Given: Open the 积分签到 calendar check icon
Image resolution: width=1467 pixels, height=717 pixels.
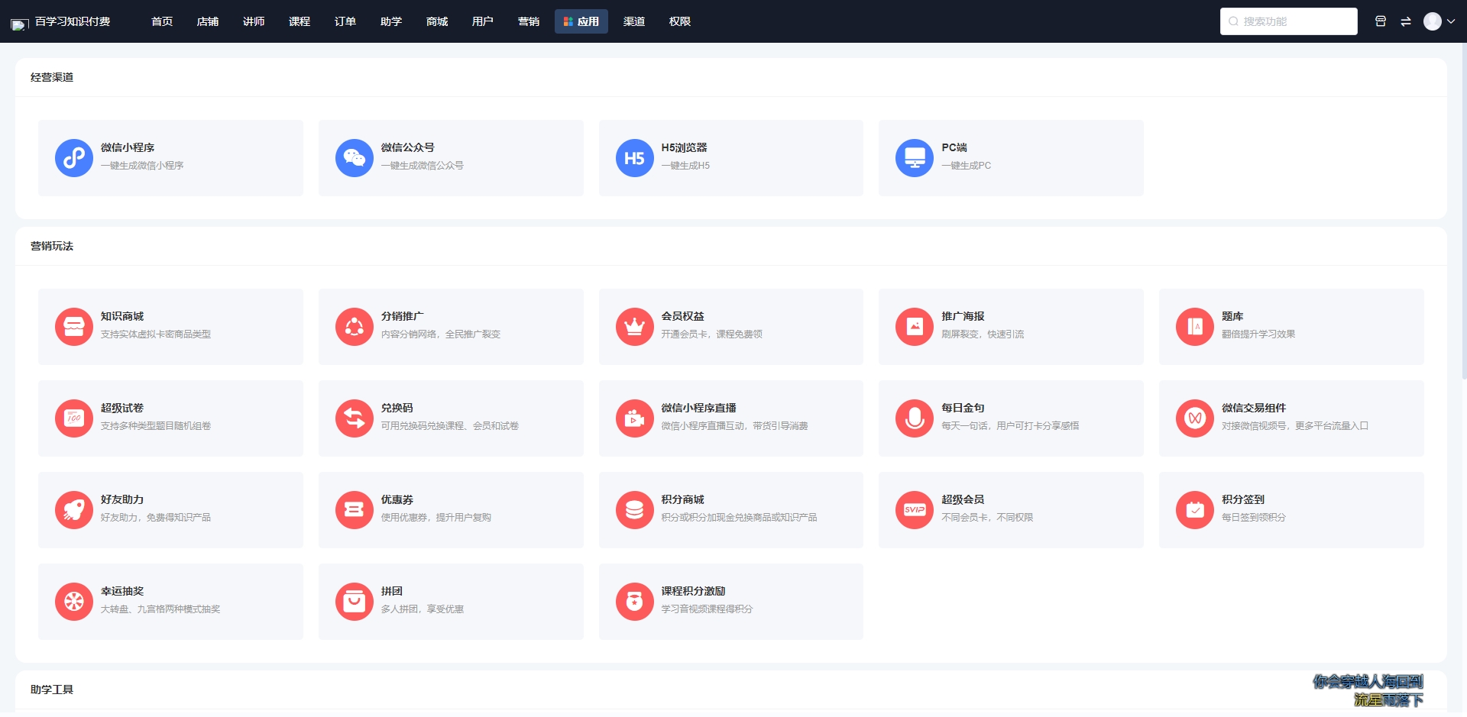Looking at the screenshot, I should click(1195, 510).
